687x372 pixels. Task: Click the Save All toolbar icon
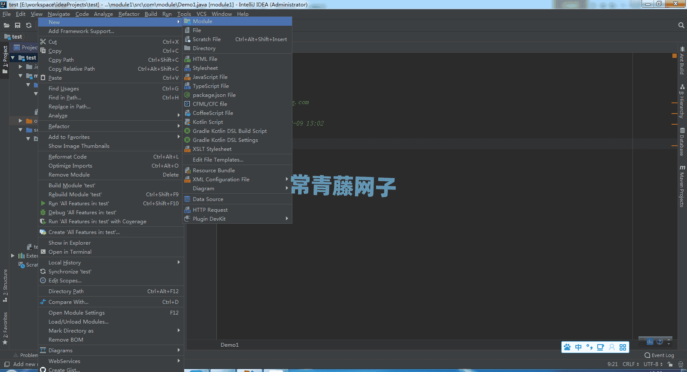(18, 25)
